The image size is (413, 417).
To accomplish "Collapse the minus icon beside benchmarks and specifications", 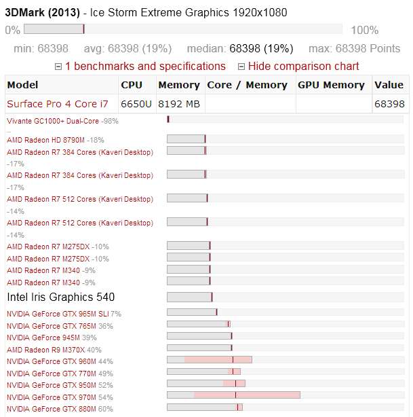I will (58, 67).
